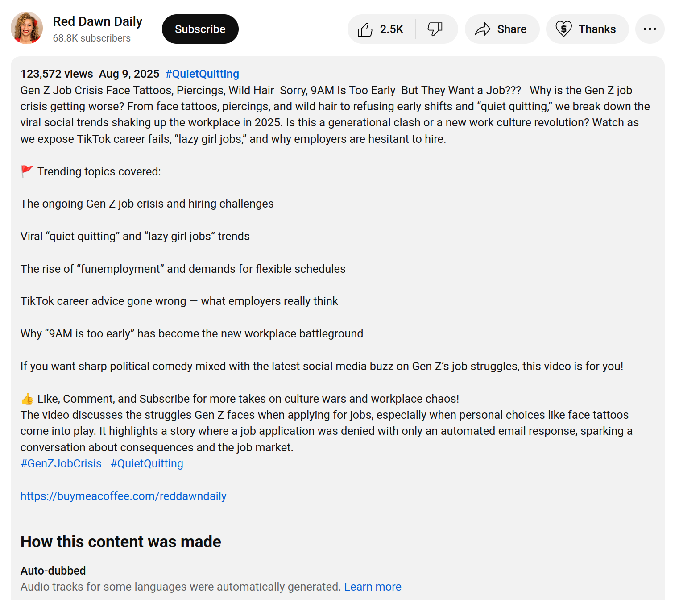Viewport: 679px width, 600px height.
Task: Click the Share arrow icon
Action: (x=482, y=29)
